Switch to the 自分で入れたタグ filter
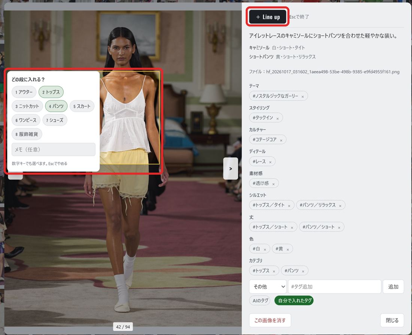The image size is (412, 335). pyautogui.click(x=294, y=301)
